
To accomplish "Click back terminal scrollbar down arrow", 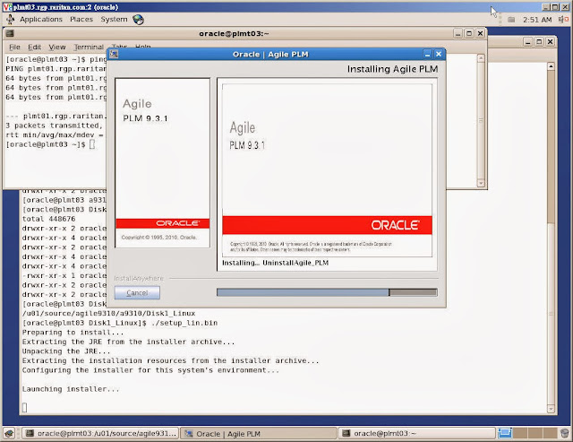I will tap(551, 408).
